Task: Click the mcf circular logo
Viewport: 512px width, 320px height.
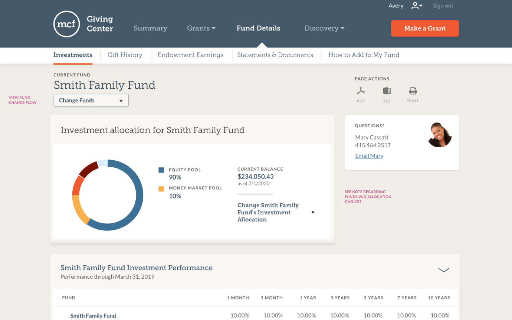Action: 67,24
